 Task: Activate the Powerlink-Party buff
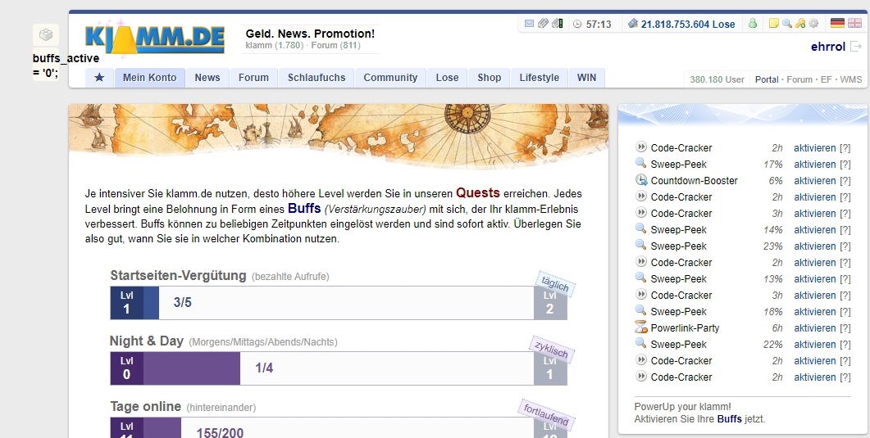[x=814, y=328]
